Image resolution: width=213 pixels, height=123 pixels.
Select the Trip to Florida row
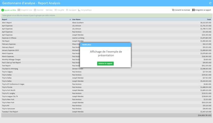pyautogui.click(x=106, y=87)
